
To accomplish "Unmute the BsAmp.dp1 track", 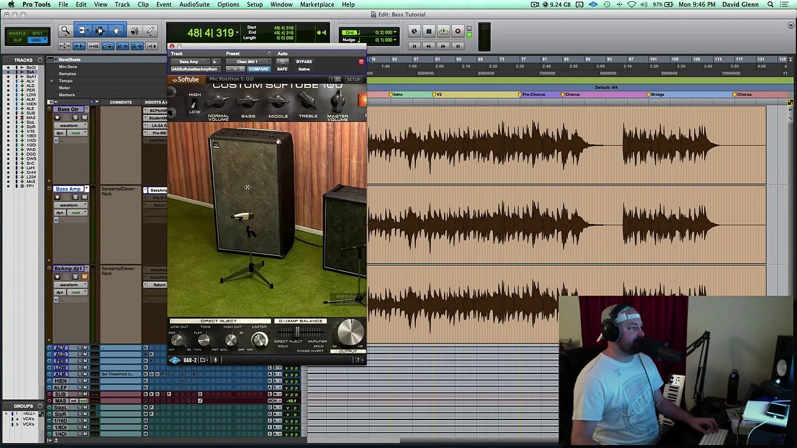I will tap(85, 277).
